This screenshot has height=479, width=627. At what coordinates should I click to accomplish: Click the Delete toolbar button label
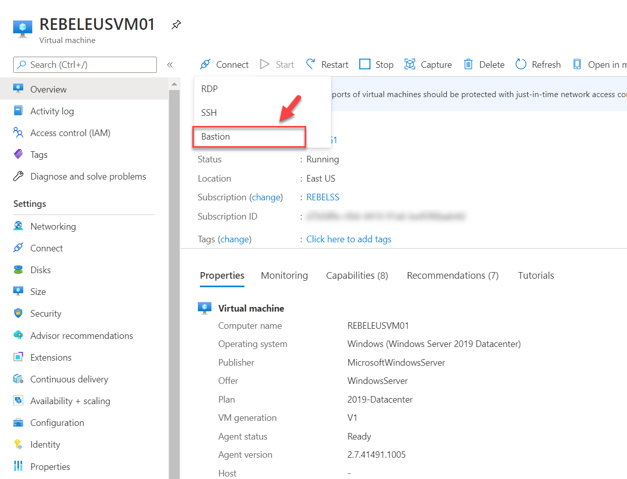[x=492, y=65]
